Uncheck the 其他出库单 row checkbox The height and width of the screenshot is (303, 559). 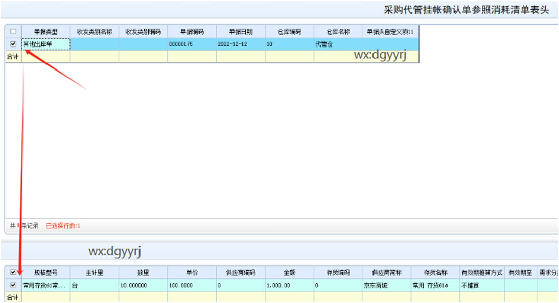tap(12, 44)
